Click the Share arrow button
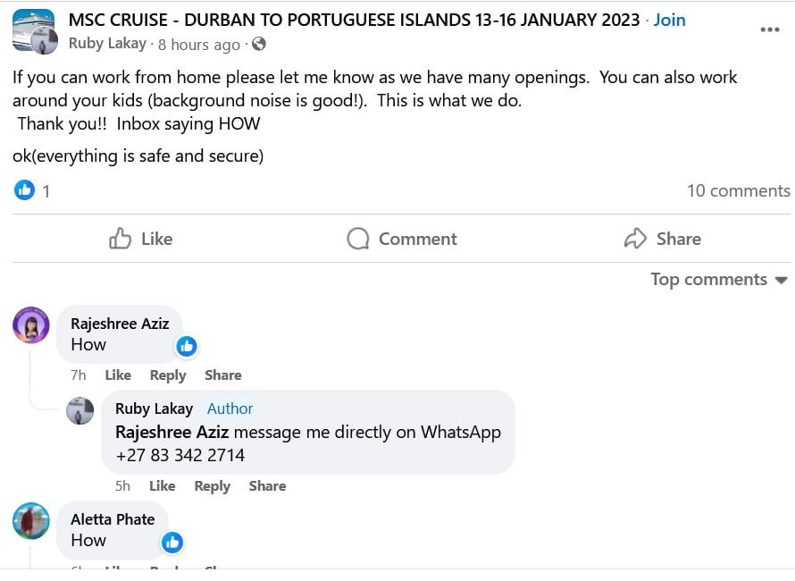 (x=662, y=239)
